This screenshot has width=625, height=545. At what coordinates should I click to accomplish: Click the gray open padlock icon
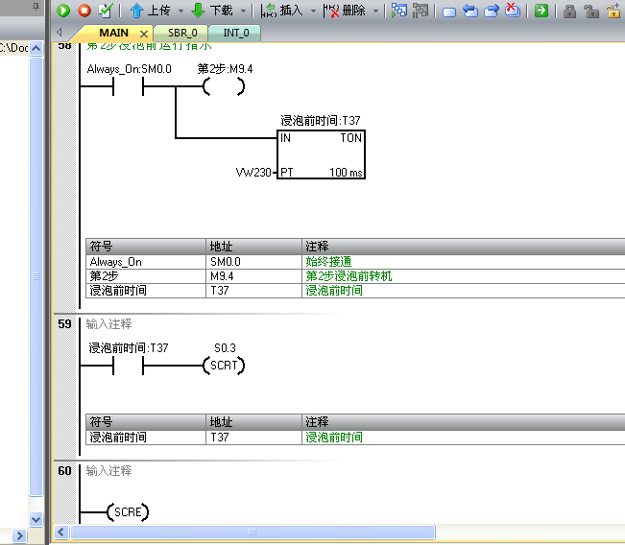pos(591,12)
